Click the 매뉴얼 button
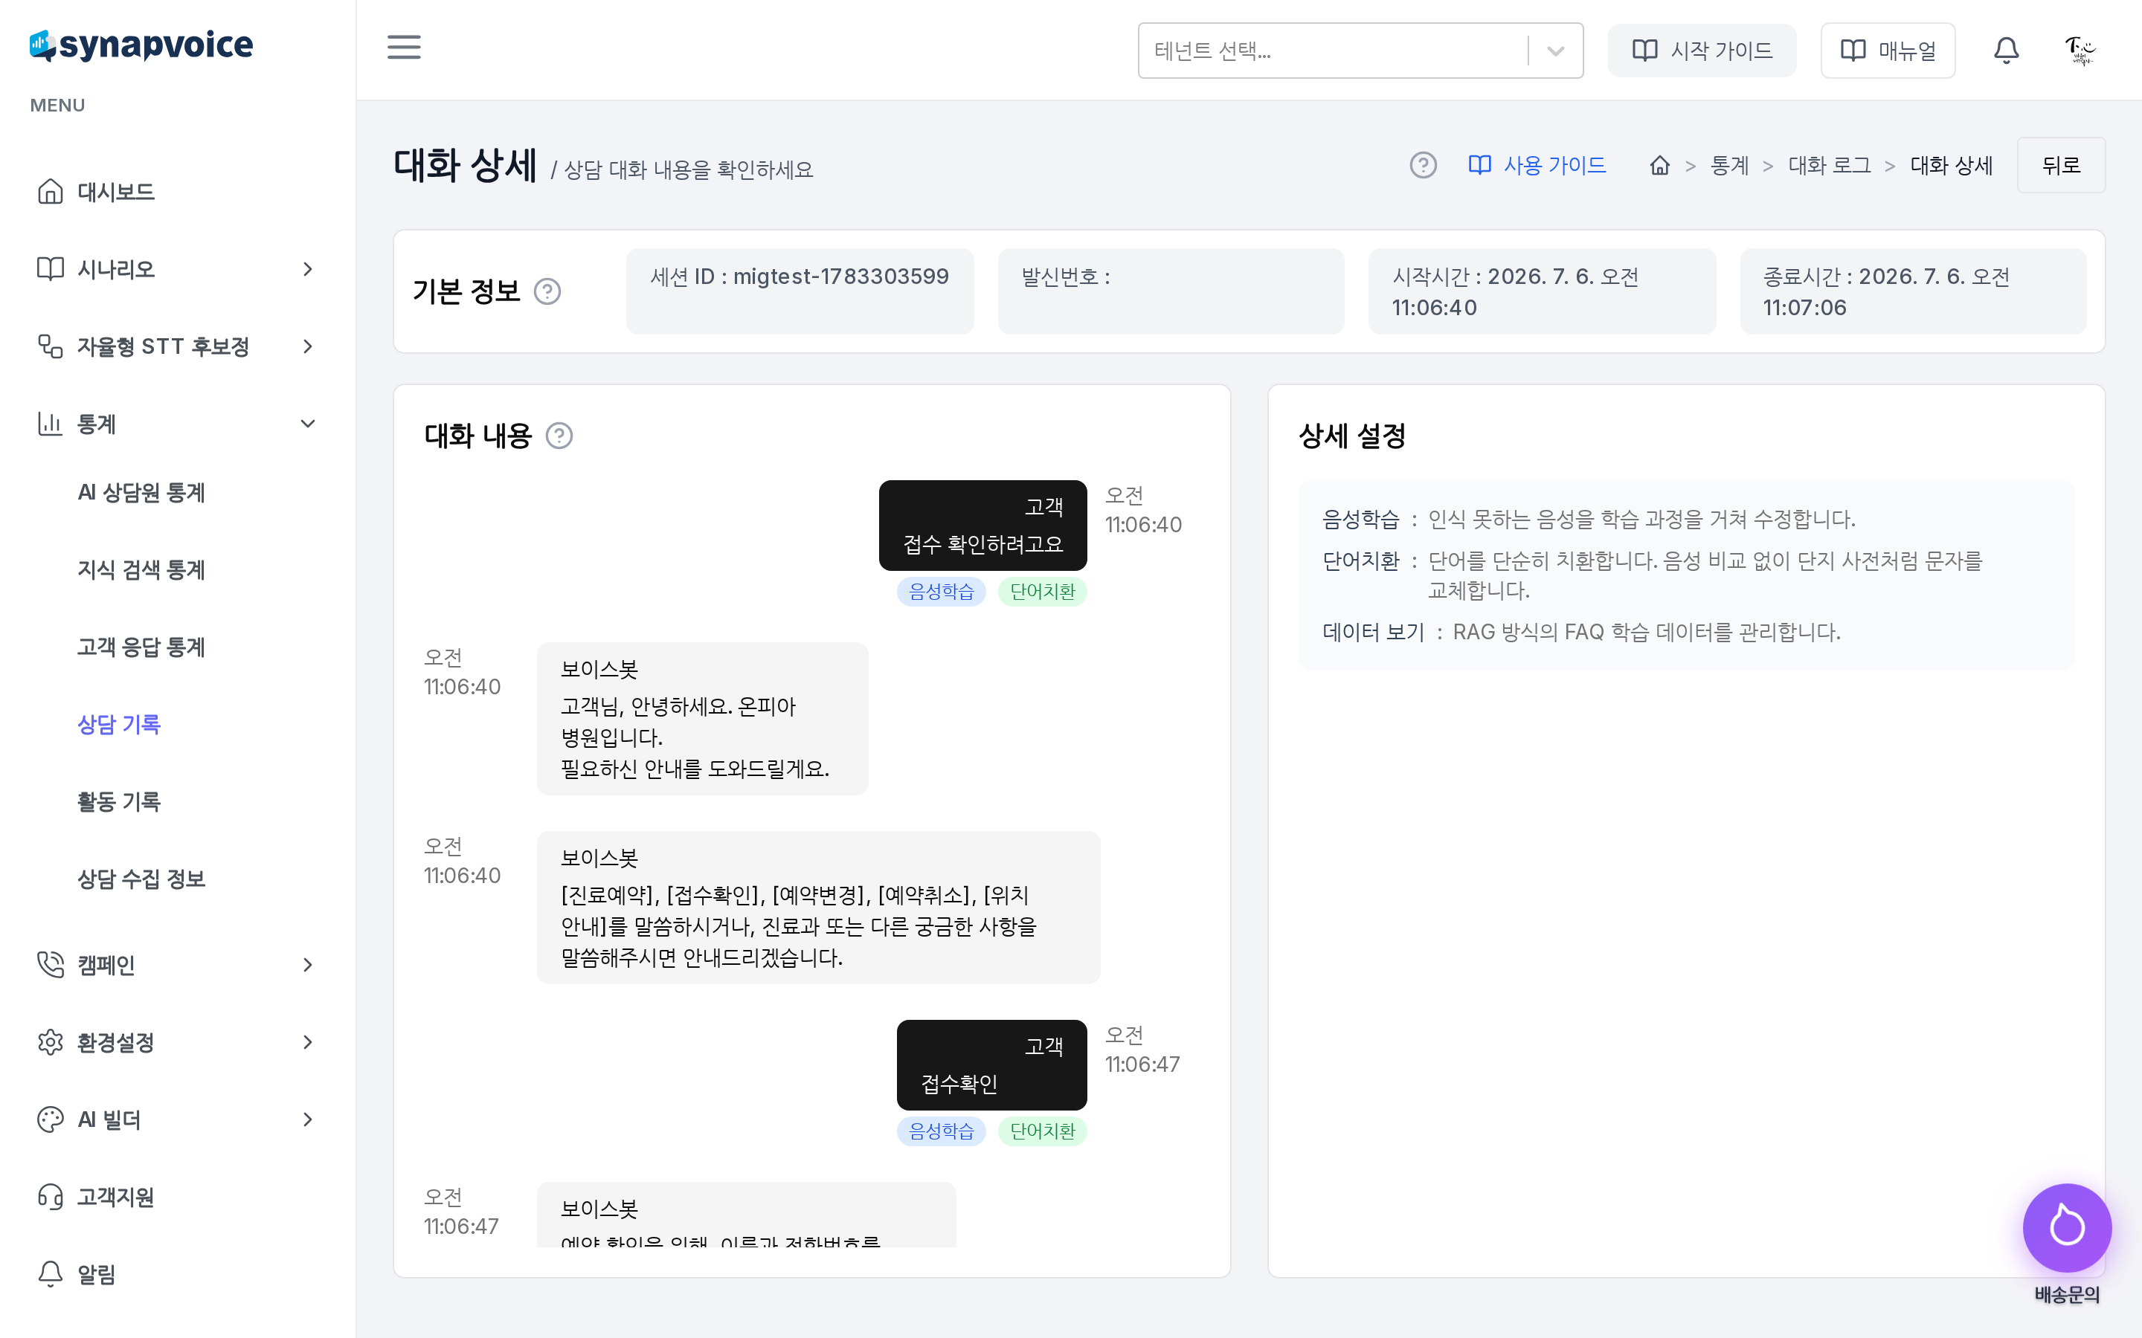The height and width of the screenshot is (1338, 2142). point(1888,51)
